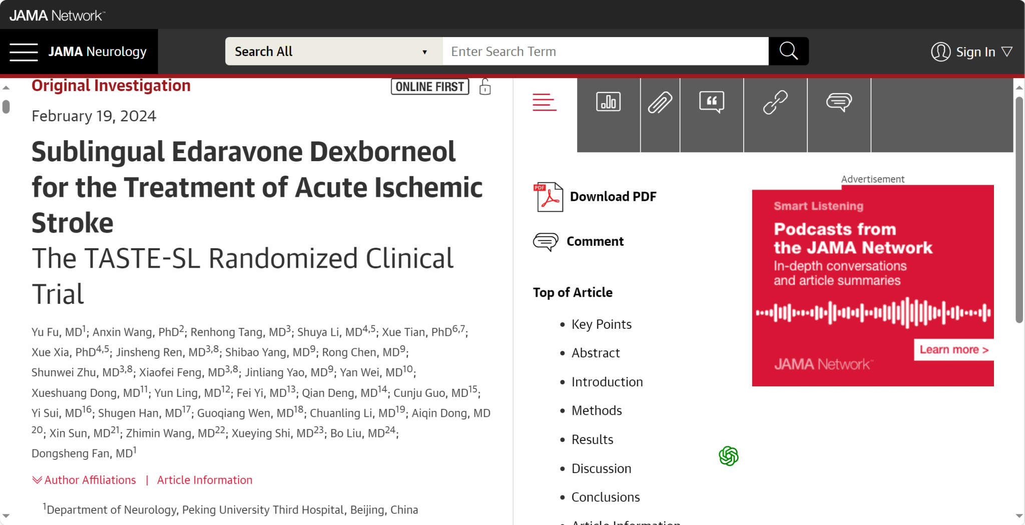Image resolution: width=1025 pixels, height=525 pixels.
Task: Go to the Methods section
Action: click(597, 410)
